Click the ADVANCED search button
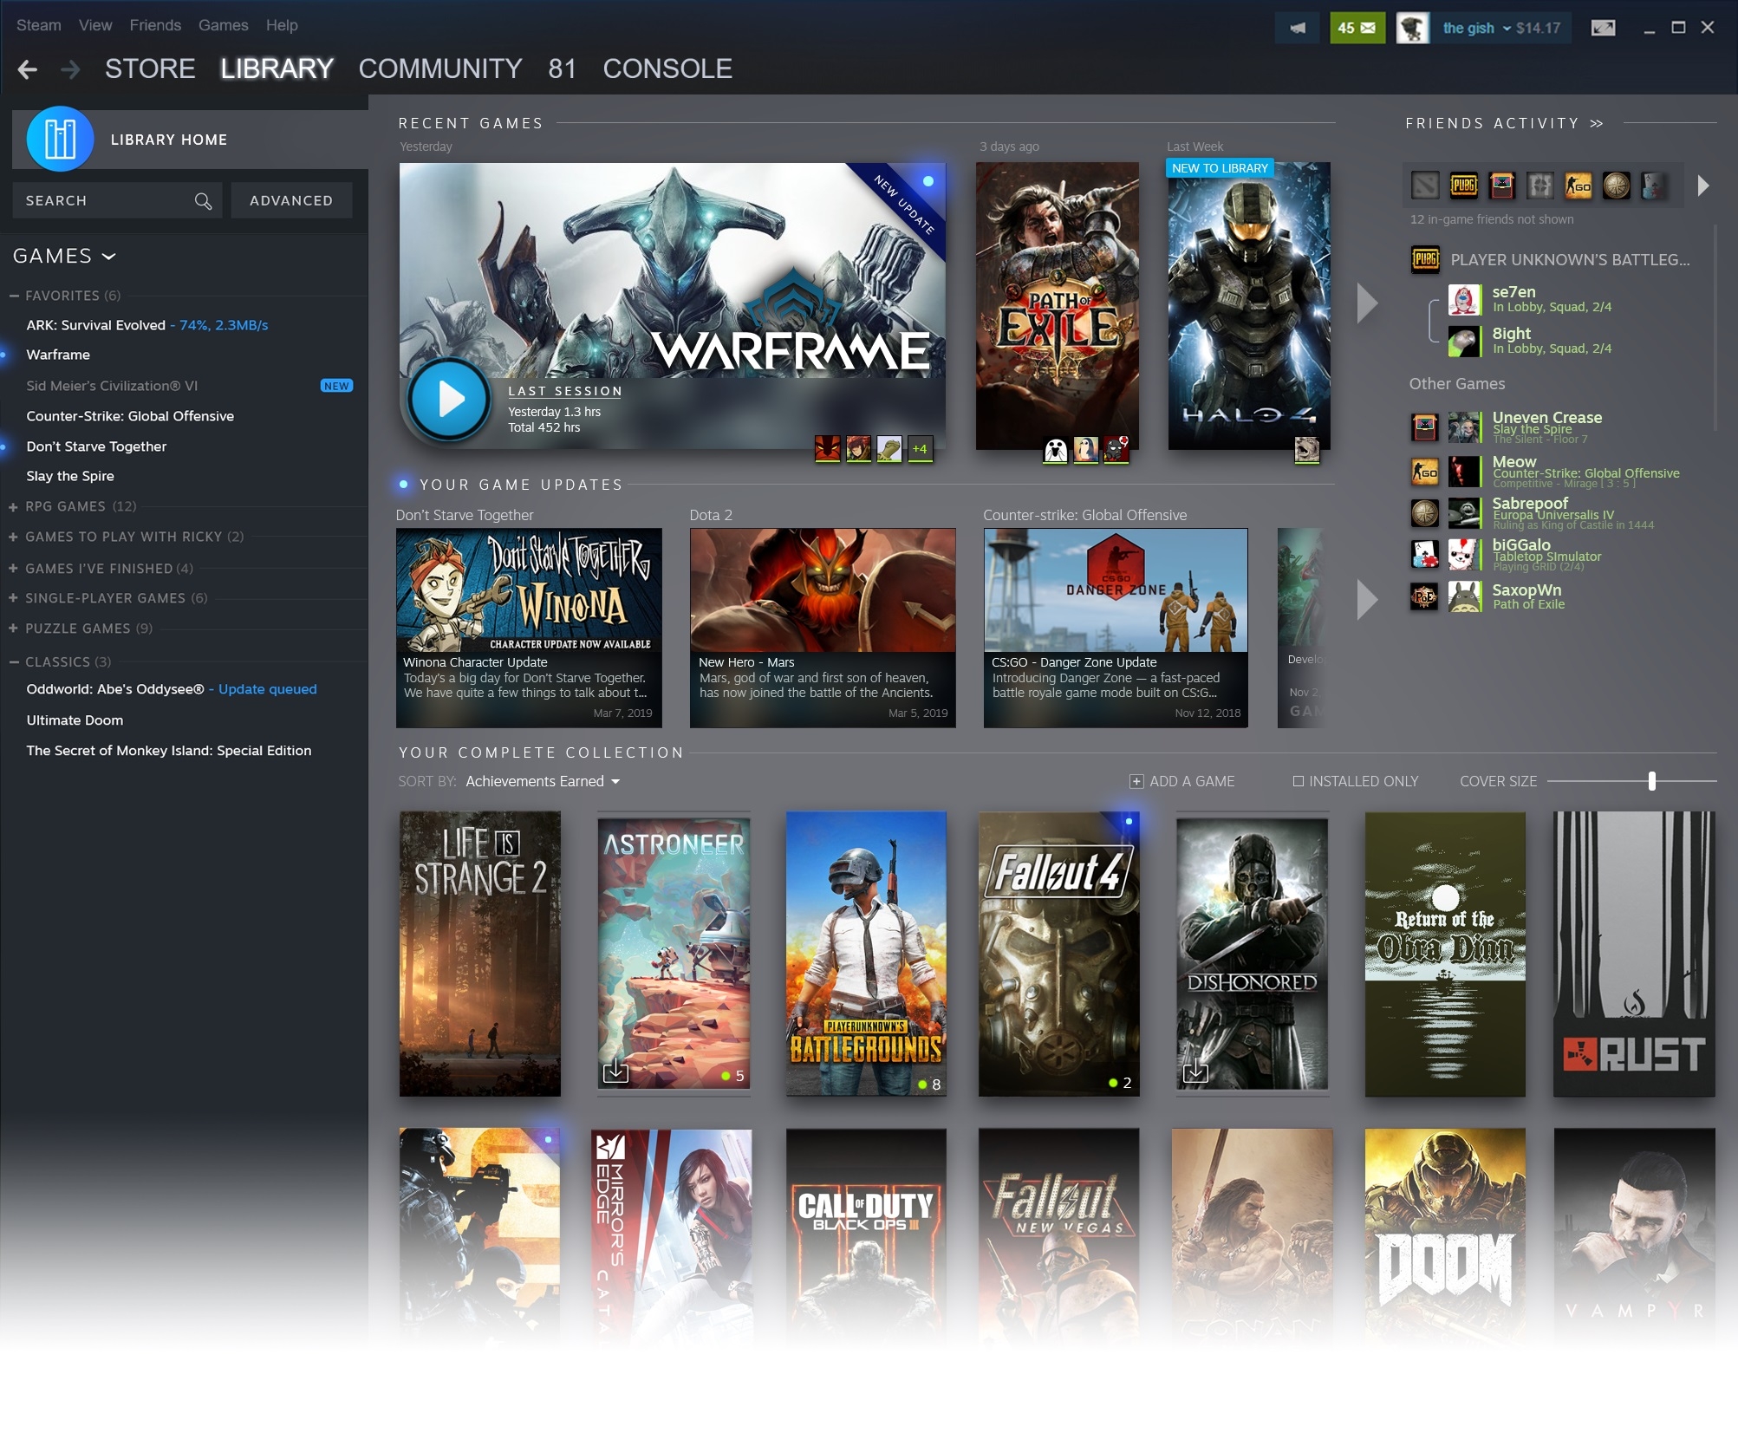 (290, 200)
